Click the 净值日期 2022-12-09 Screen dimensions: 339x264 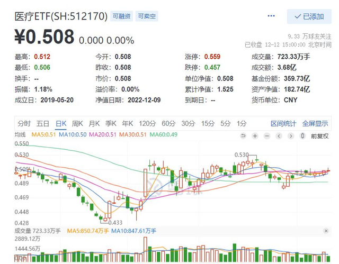pyautogui.click(x=144, y=100)
